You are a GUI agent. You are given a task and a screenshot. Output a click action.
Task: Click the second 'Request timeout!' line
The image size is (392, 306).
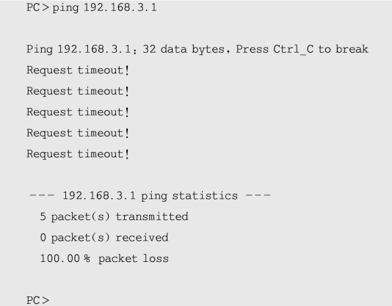point(78,91)
